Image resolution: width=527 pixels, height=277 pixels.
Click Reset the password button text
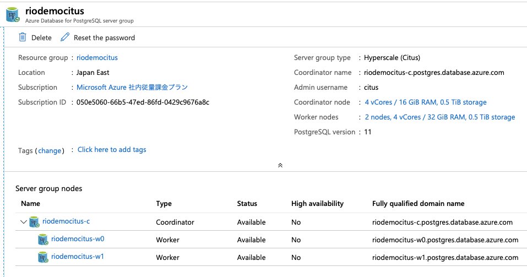pos(104,37)
